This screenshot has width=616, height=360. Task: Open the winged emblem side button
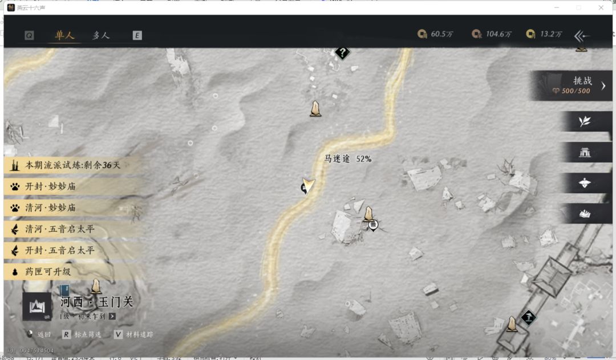pyautogui.click(x=585, y=183)
